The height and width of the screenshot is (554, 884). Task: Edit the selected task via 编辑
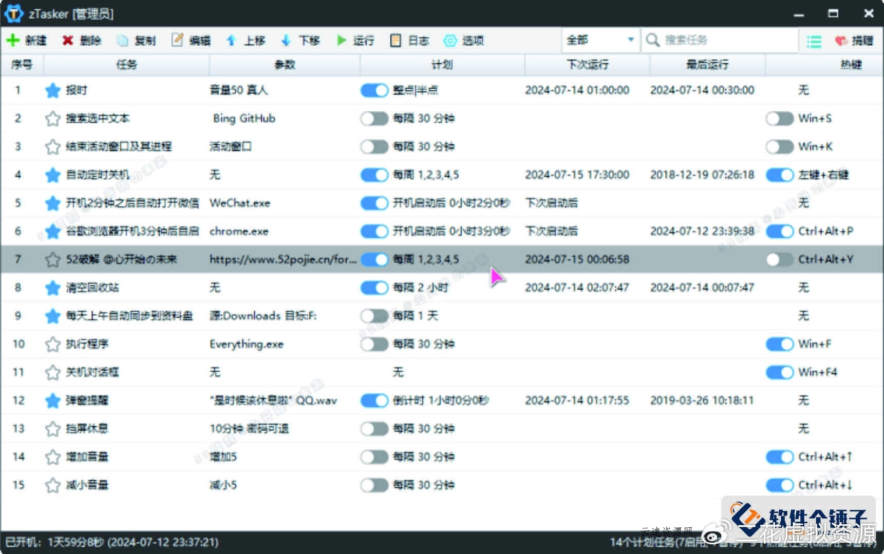coord(192,40)
